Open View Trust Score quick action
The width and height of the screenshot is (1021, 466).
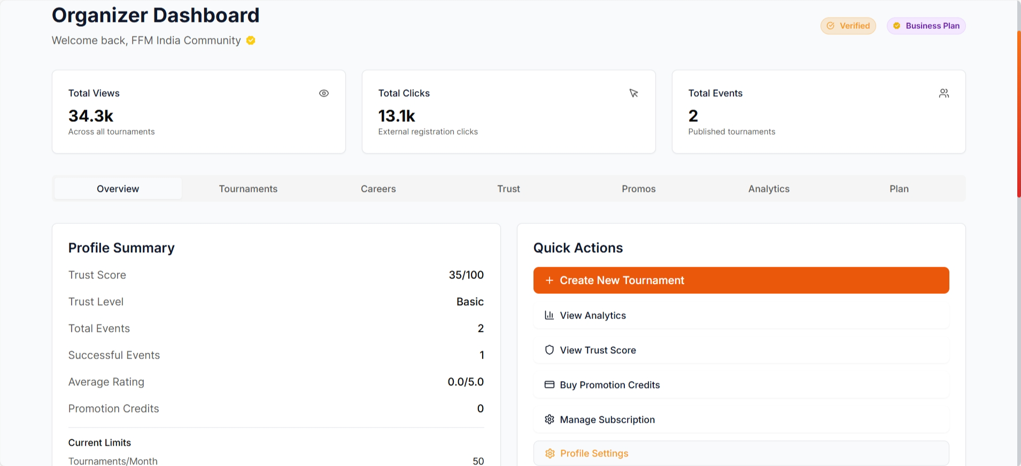[x=741, y=350]
